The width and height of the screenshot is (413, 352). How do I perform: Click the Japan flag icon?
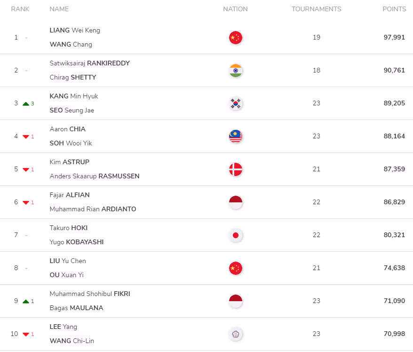(x=236, y=235)
